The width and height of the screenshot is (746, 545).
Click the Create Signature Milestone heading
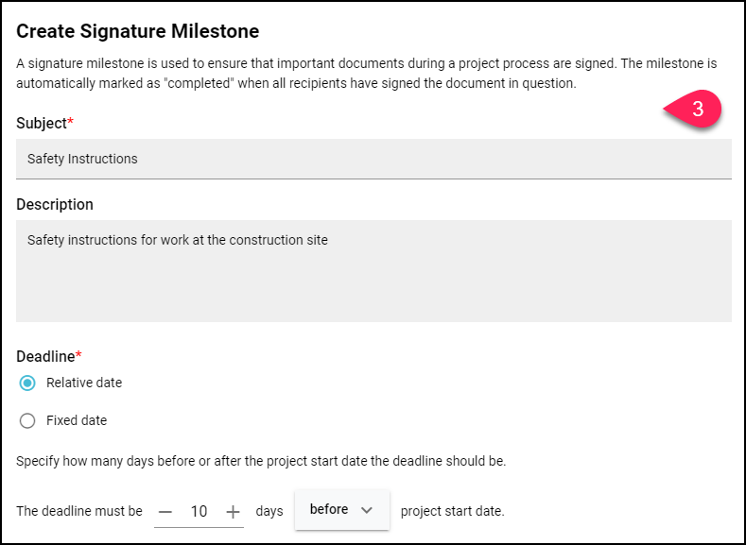138,31
